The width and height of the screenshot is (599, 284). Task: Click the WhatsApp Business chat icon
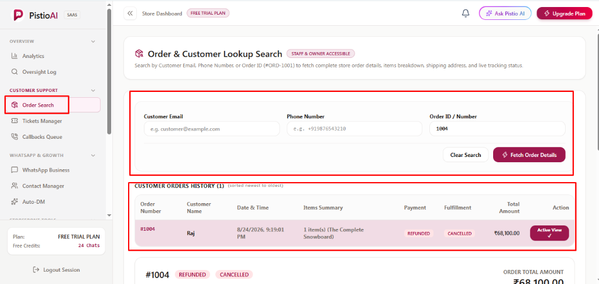point(15,170)
